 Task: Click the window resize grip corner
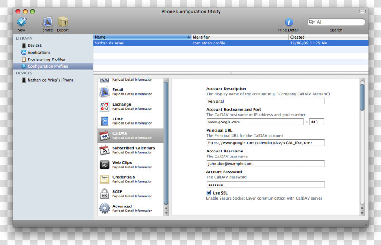[x=366, y=224]
